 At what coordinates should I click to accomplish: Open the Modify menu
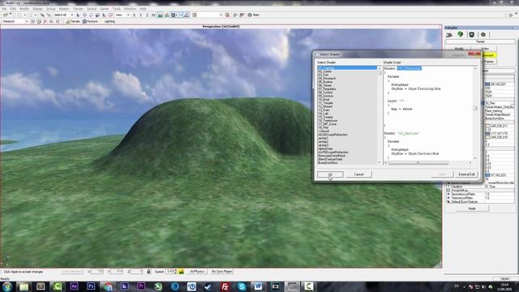click(x=24, y=9)
